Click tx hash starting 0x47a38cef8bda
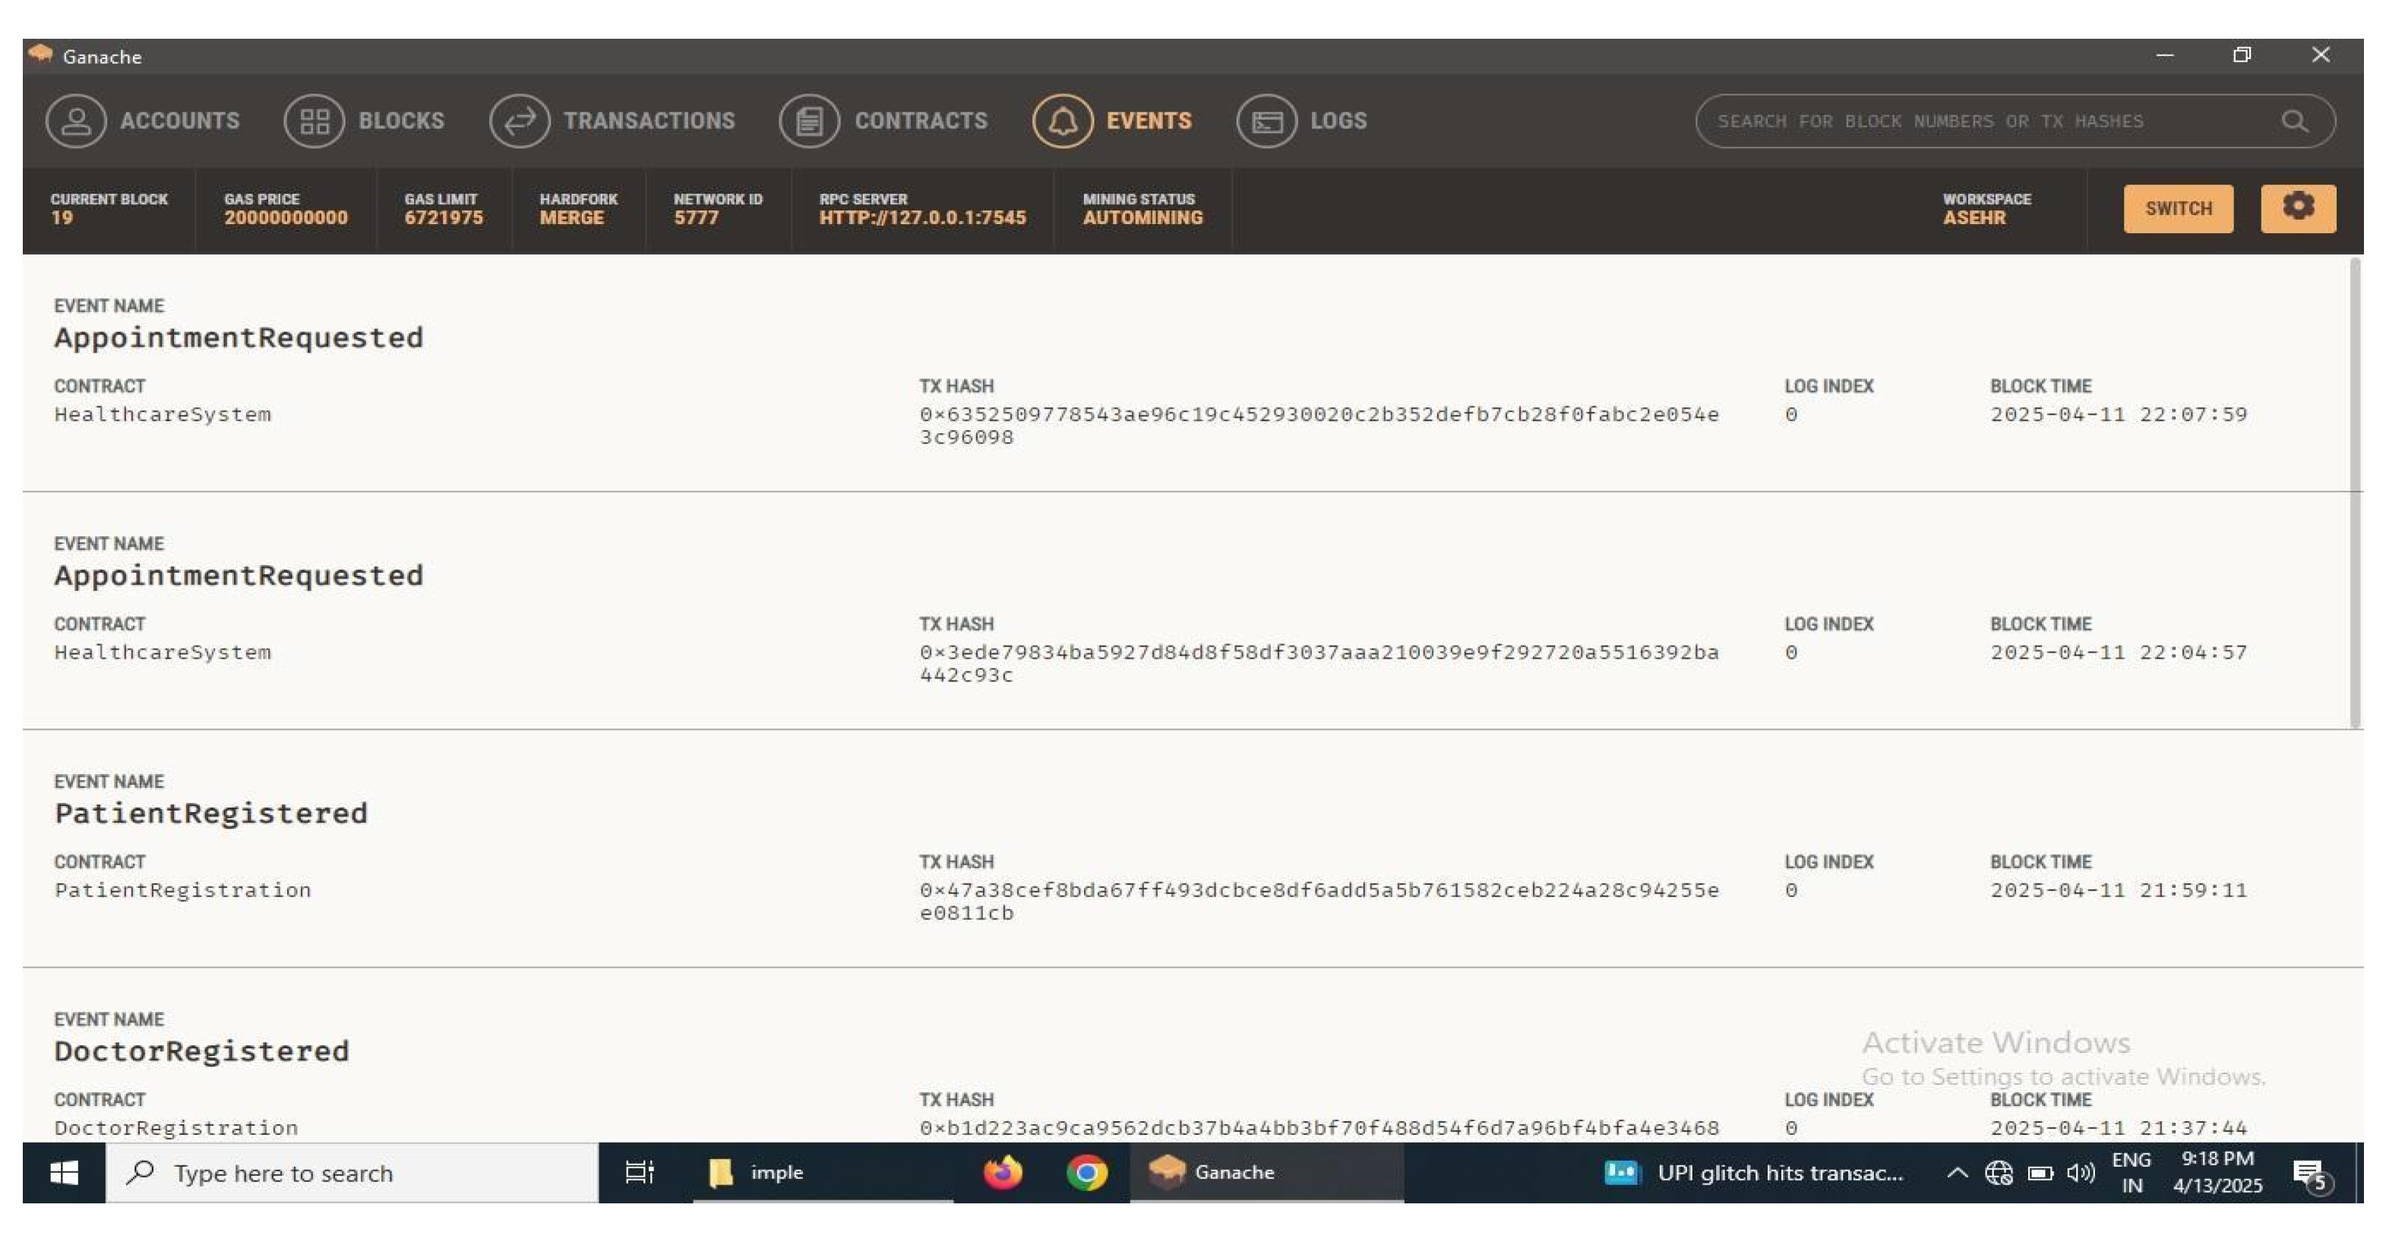Viewport: 2386px width, 1255px height. coord(1319,901)
